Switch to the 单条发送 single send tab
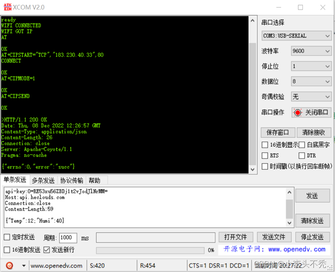This screenshot has height=272, width=335. click(15, 180)
